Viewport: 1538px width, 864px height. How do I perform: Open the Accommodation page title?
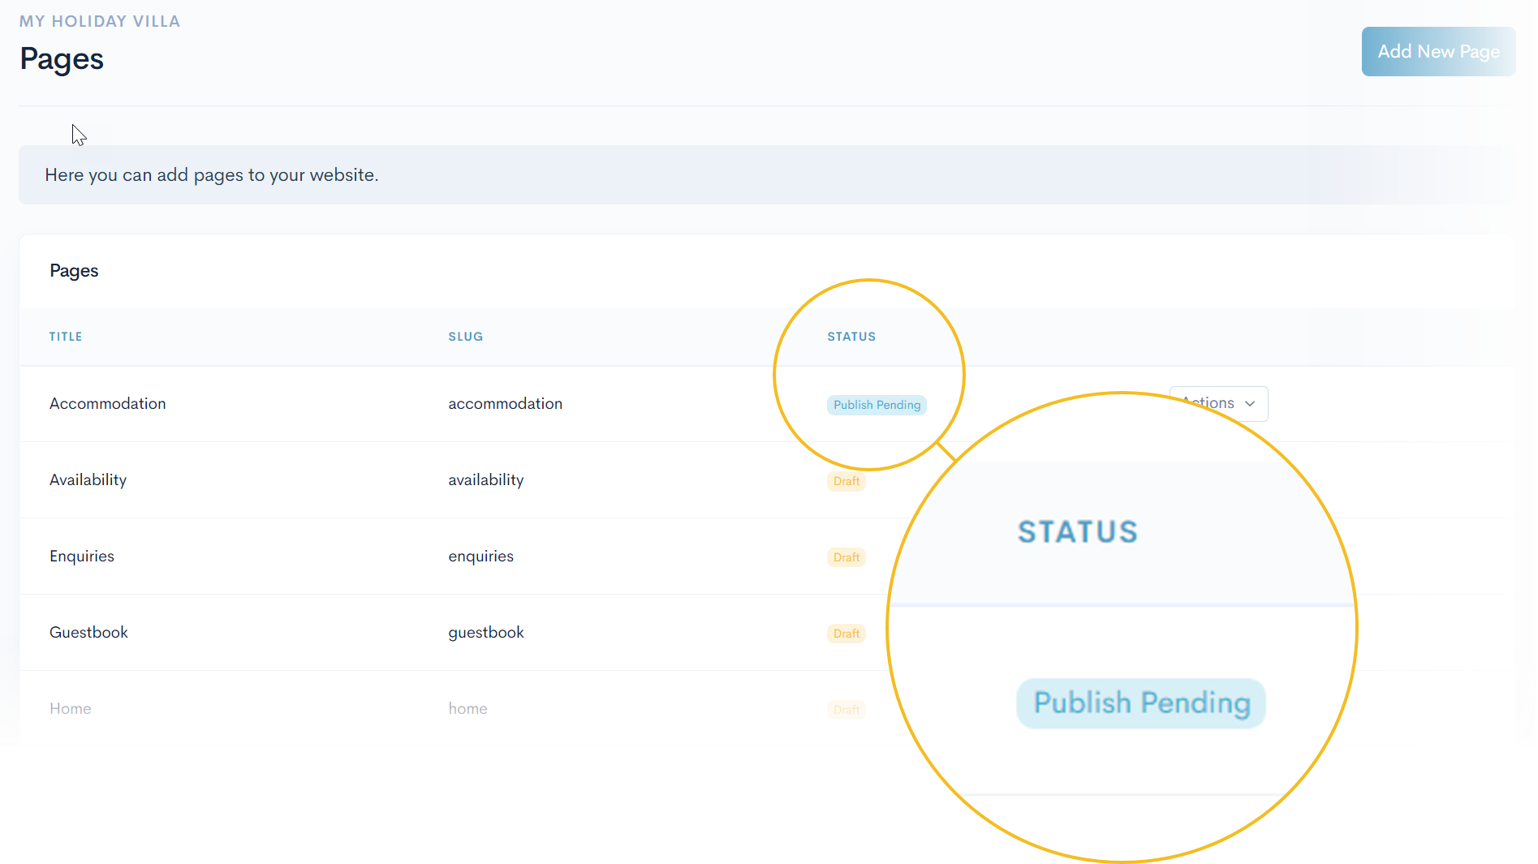107,404
